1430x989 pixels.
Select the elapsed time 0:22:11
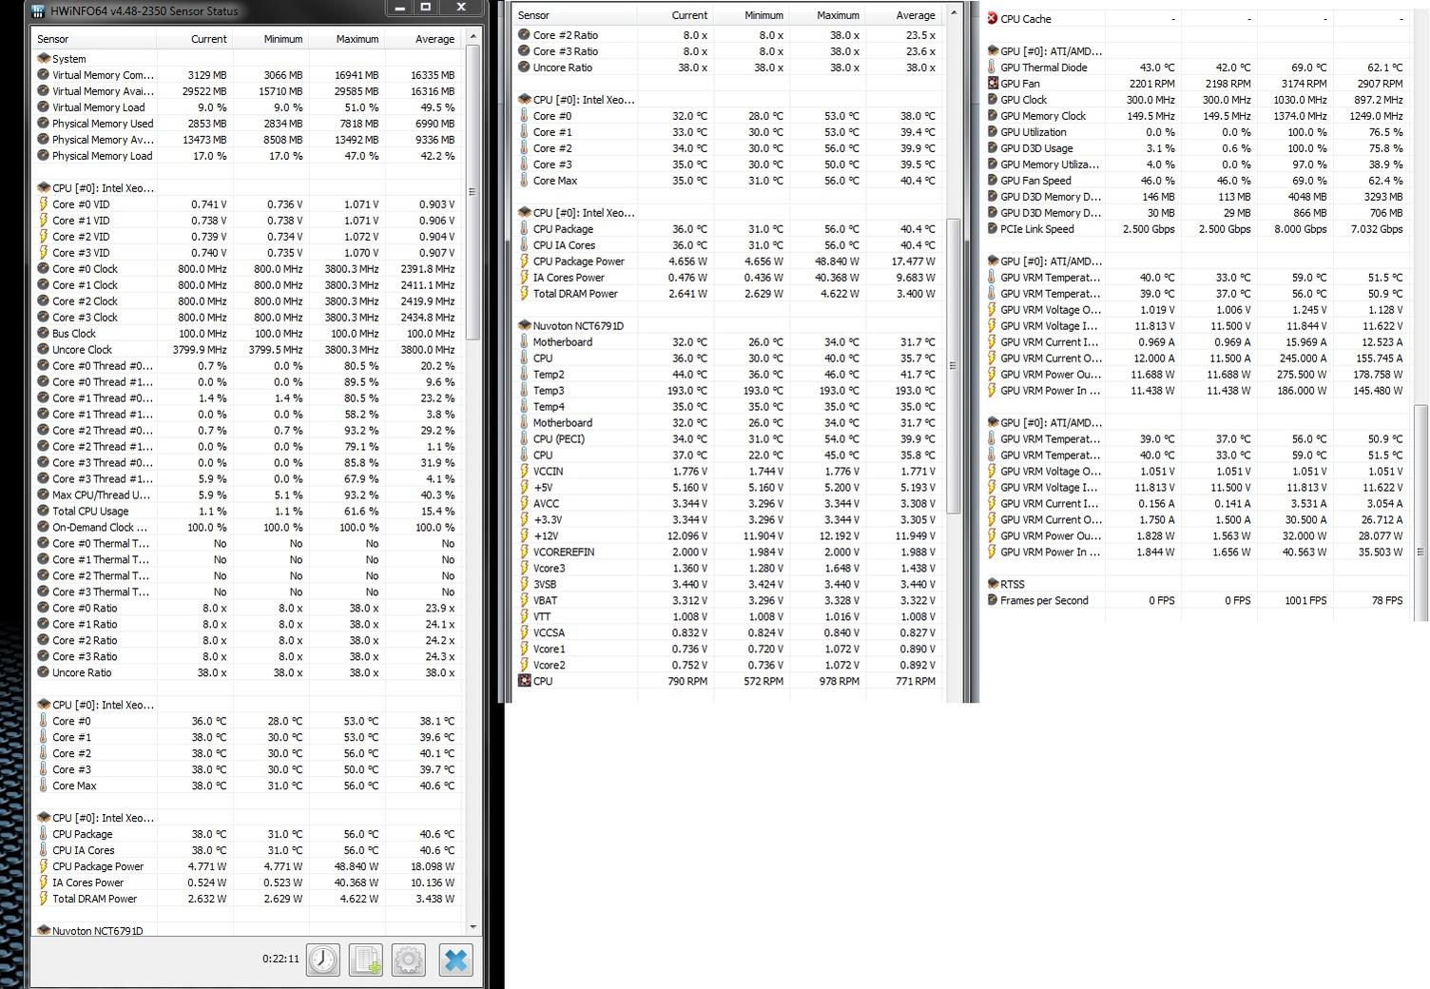pyautogui.click(x=280, y=960)
